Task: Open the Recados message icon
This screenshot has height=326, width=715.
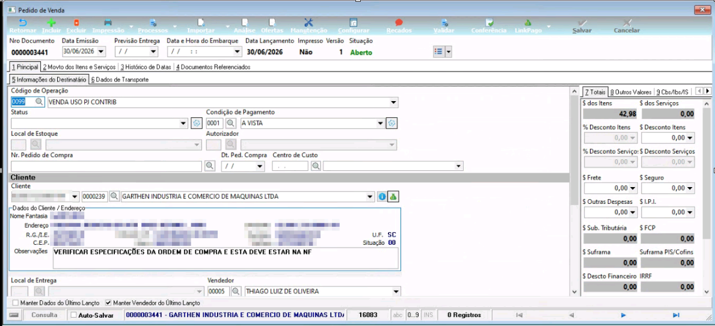Action: [399, 22]
